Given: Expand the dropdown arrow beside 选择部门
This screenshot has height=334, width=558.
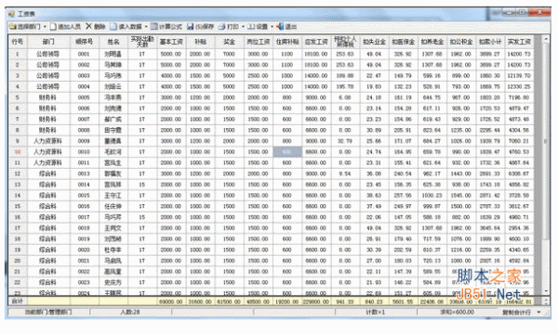Looking at the screenshot, I should 45,27.
